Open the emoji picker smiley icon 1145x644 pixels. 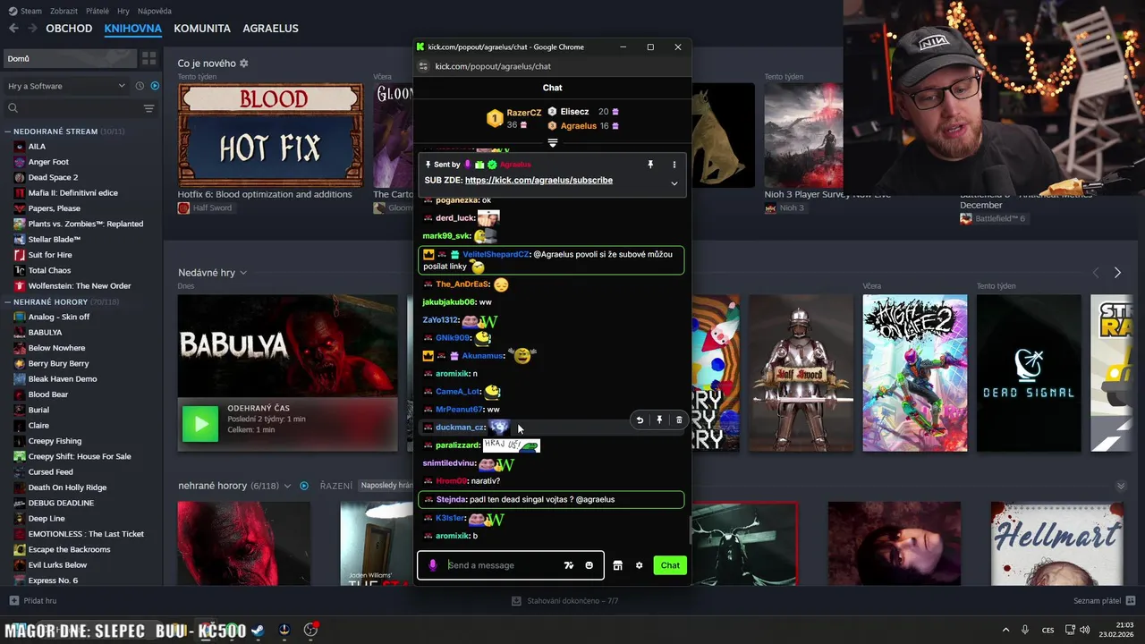[589, 565]
